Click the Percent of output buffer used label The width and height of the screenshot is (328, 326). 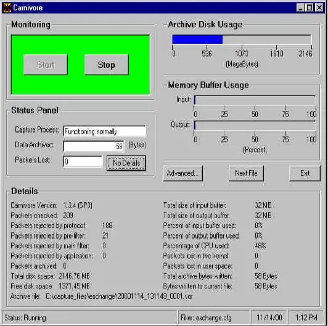click(201, 235)
